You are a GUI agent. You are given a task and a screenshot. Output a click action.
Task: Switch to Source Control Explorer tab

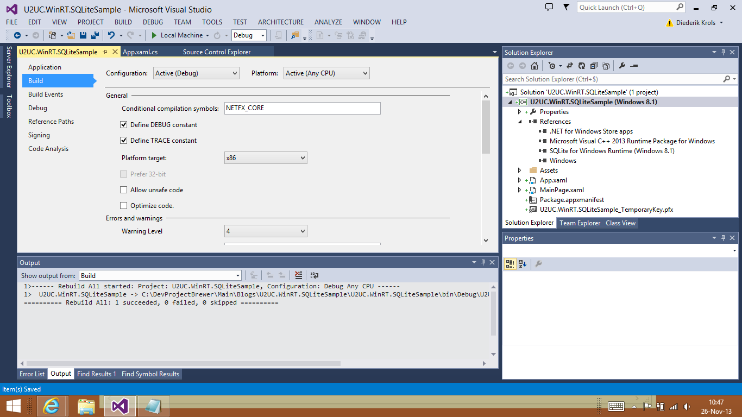(217, 52)
